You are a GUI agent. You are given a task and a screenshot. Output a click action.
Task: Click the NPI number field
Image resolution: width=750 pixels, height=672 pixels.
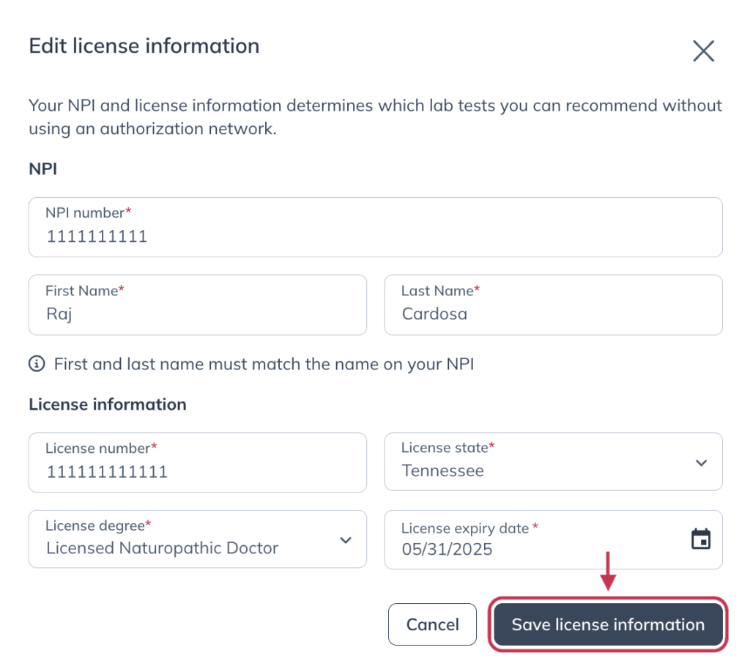point(376,227)
